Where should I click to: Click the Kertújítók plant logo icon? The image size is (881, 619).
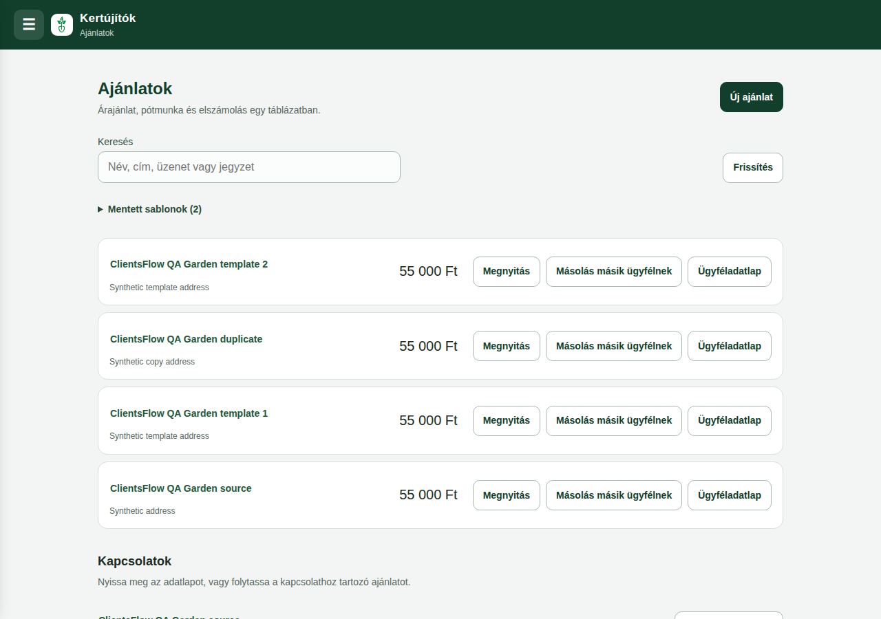tap(62, 25)
